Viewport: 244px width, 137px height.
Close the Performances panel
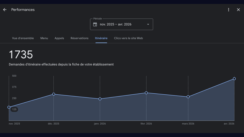238,10
